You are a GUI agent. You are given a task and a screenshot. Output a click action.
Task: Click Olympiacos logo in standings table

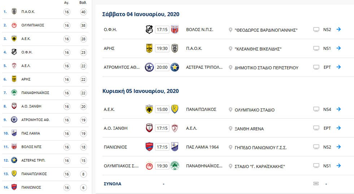click(x=14, y=25)
